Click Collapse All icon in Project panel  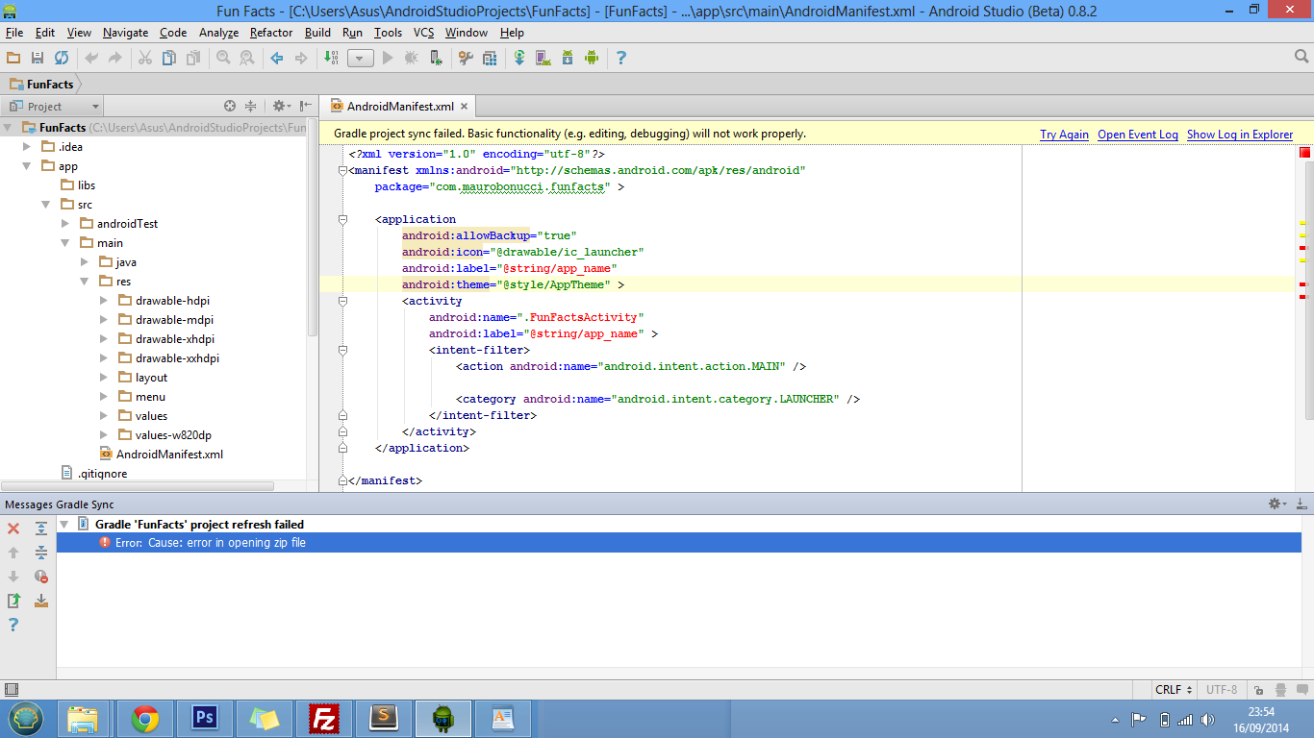click(251, 107)
